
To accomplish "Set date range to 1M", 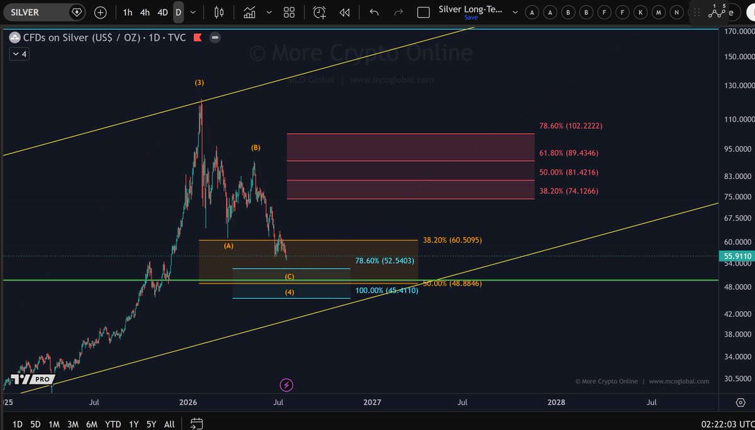I will coord(54,424).
